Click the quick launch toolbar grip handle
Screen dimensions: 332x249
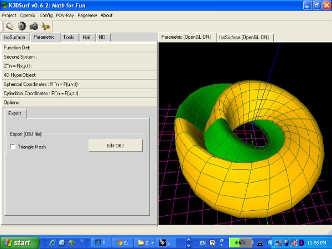44,243
